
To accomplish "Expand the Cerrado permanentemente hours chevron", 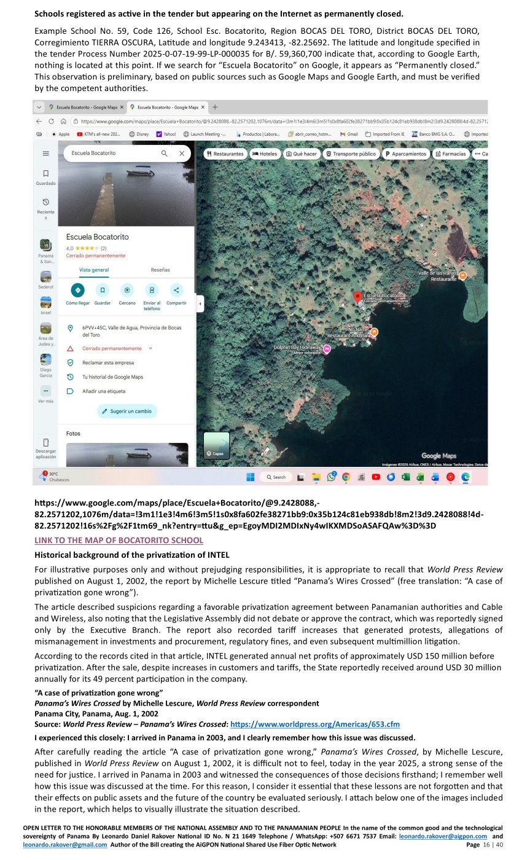I will [151, 348].
